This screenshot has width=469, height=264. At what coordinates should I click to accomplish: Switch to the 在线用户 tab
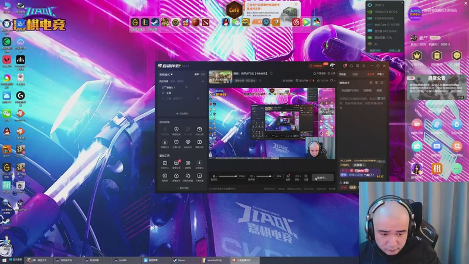pyautogui.click(x=349, y=90)
